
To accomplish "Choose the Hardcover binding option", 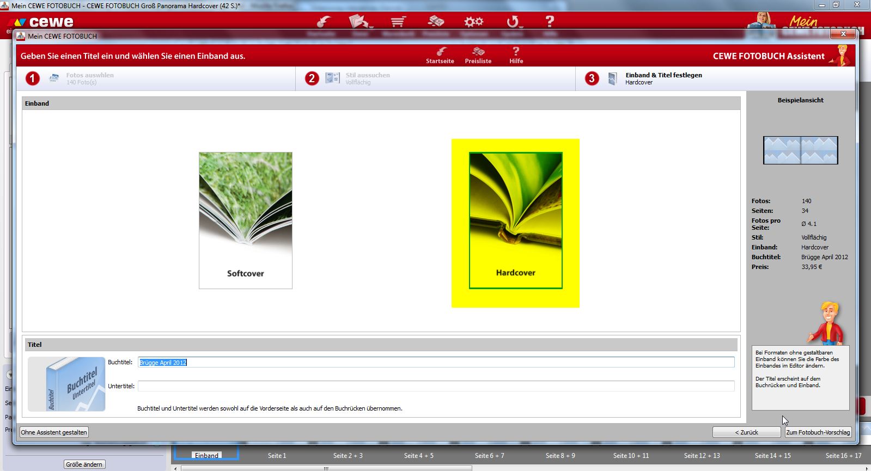I will pyautogui.click(x=515, y=221).
